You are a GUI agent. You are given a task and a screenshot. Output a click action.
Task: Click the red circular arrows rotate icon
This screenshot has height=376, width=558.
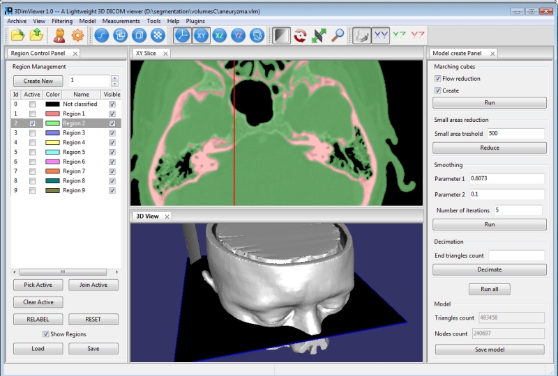coord(301,36)
